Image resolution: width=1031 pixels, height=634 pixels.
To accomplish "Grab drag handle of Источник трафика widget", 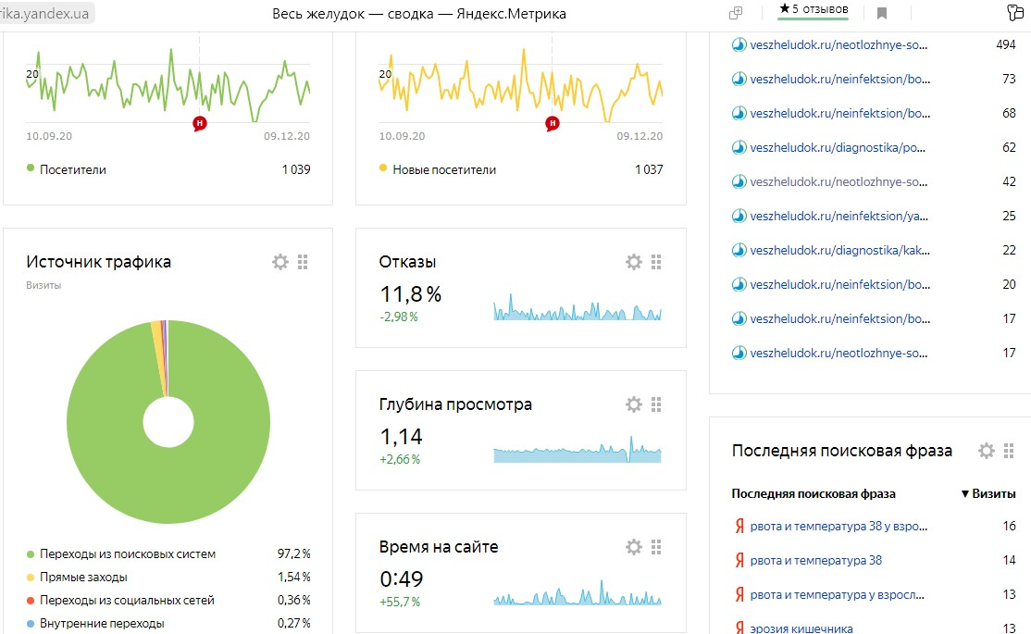I will point(304,262).
